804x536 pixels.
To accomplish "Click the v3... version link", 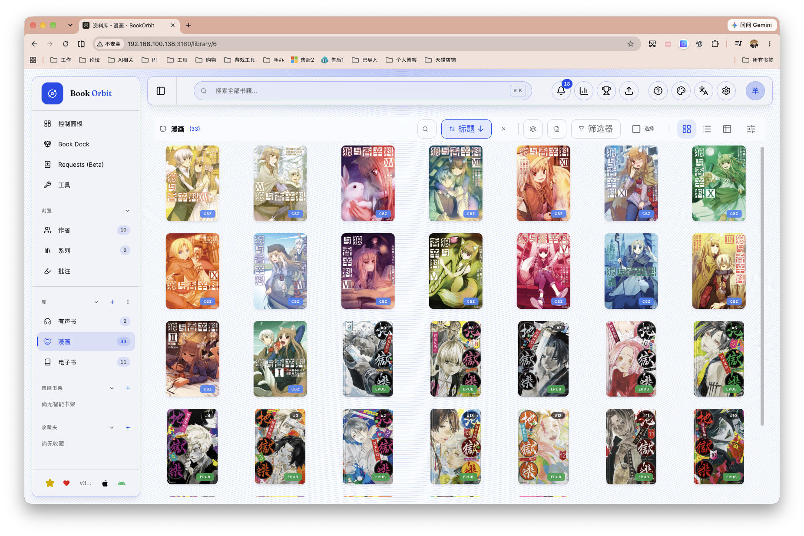I will tap(85, 483).
